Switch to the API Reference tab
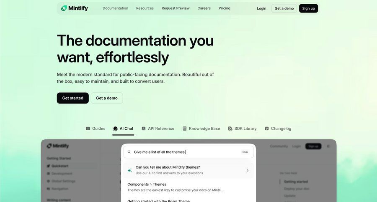This screenshot has width=377, height=202. point(158,129)
